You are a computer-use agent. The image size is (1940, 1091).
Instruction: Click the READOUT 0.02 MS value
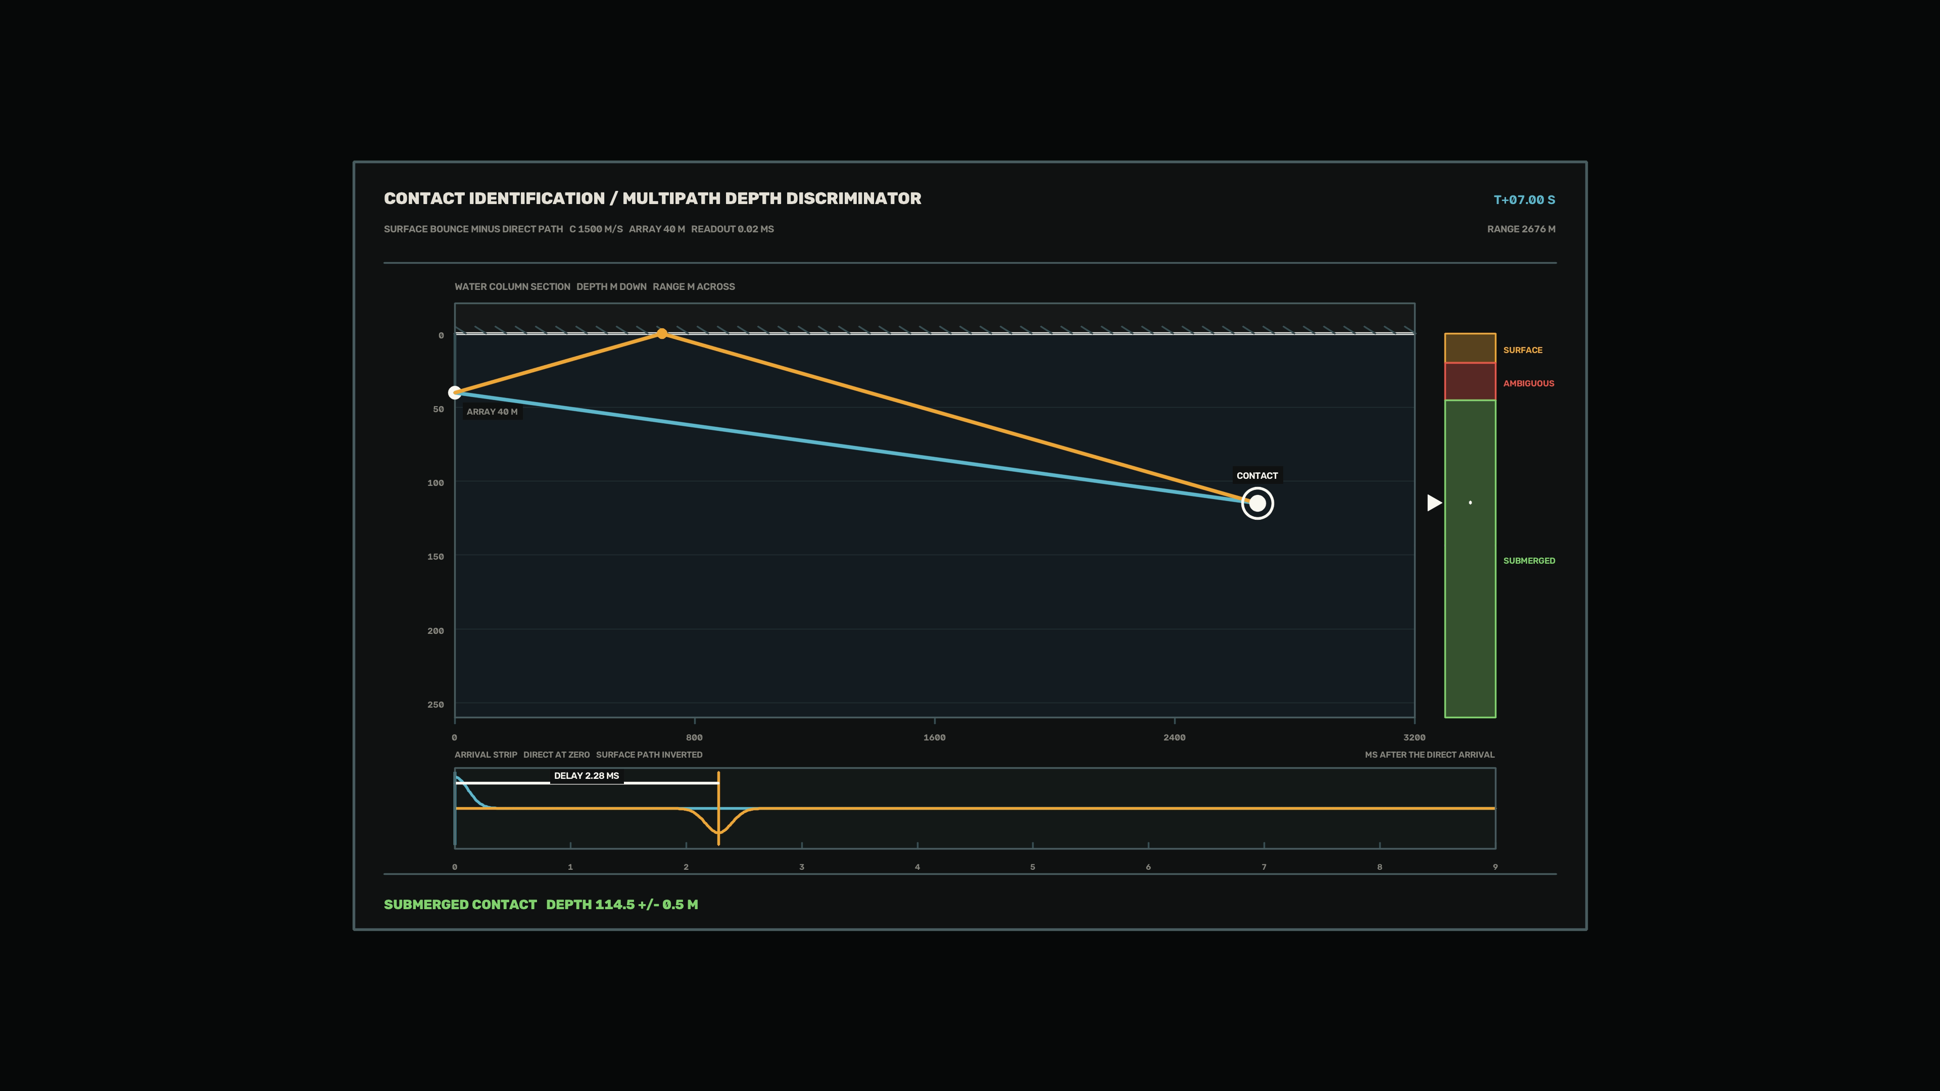click(x=732, y=229)
